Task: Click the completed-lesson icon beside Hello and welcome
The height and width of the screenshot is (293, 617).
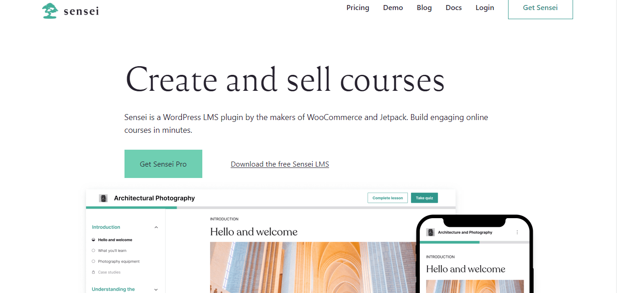Action: click(93, 240)
